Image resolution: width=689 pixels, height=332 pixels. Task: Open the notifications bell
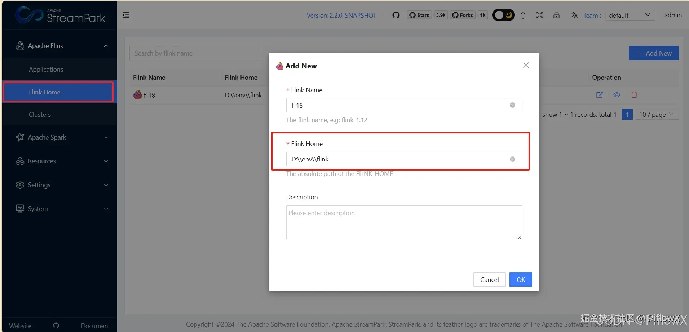pos(523,15)
